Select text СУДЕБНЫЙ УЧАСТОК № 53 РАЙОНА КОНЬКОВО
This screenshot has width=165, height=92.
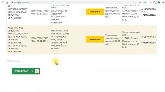(x=58, y=18)
